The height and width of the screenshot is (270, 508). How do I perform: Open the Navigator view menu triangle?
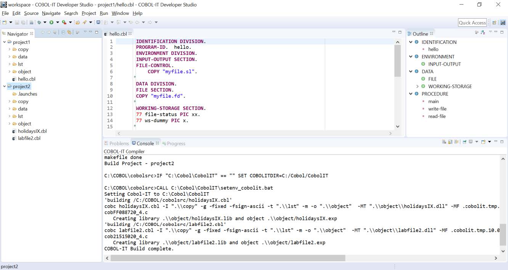pos(85,32)
